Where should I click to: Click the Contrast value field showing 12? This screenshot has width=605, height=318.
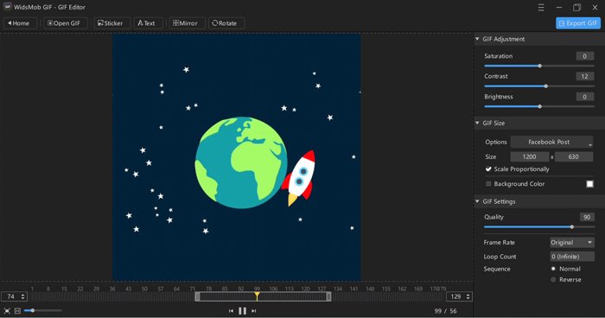585,76
